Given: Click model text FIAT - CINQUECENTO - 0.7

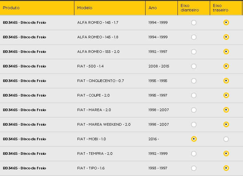Looking at the screenshot, I should click(x=100, y=81).
